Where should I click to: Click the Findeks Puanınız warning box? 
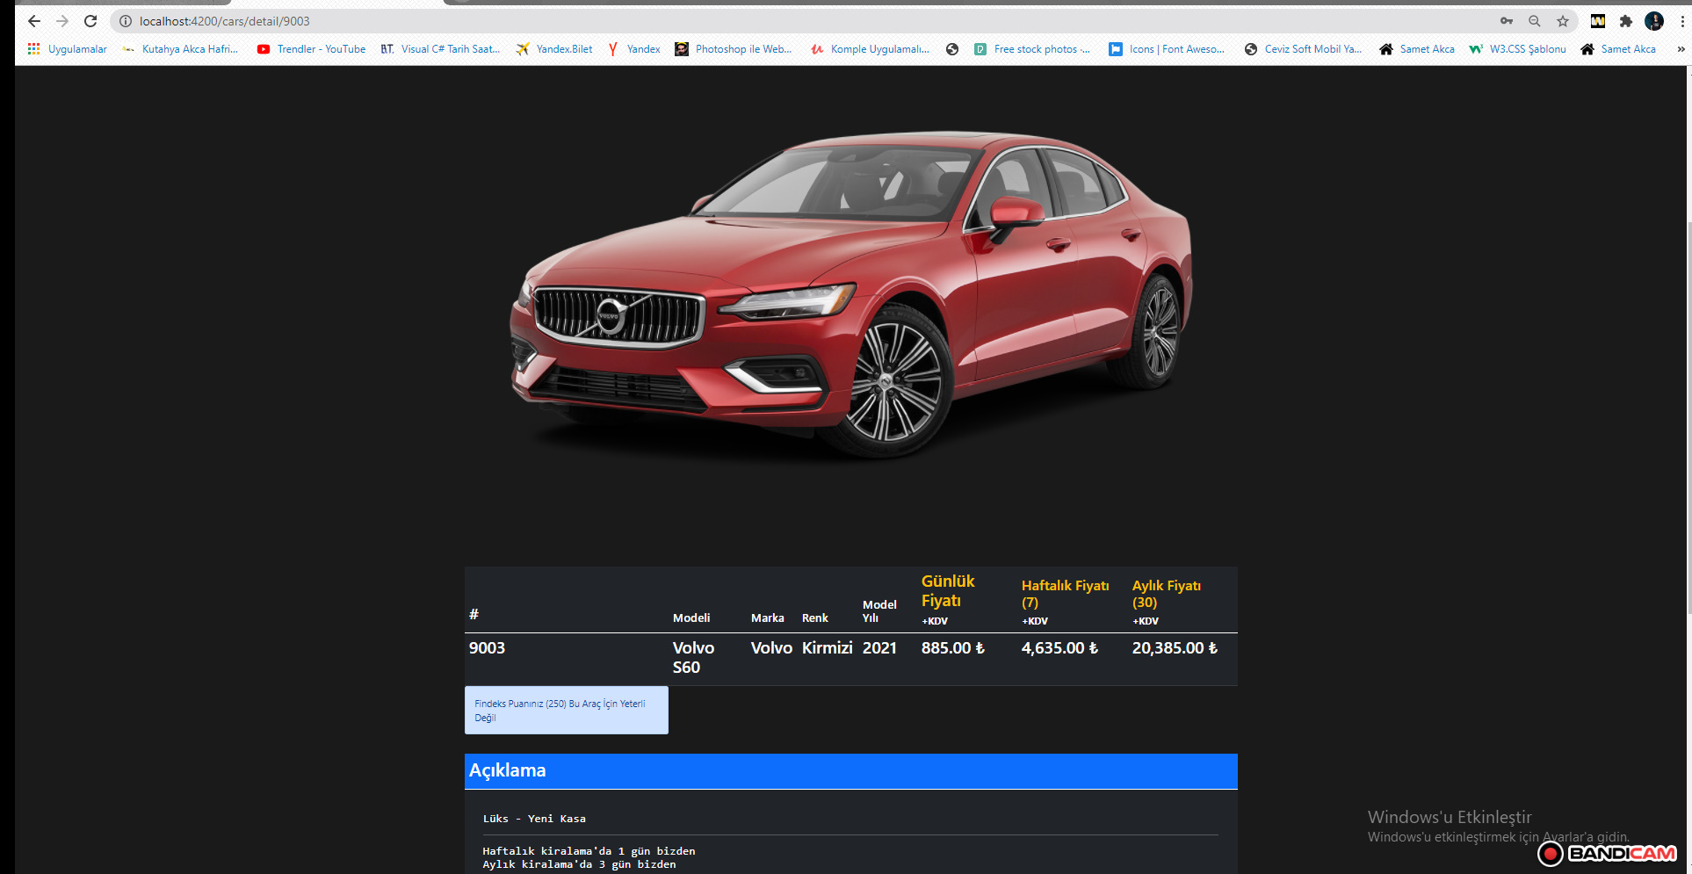[566, 710]
